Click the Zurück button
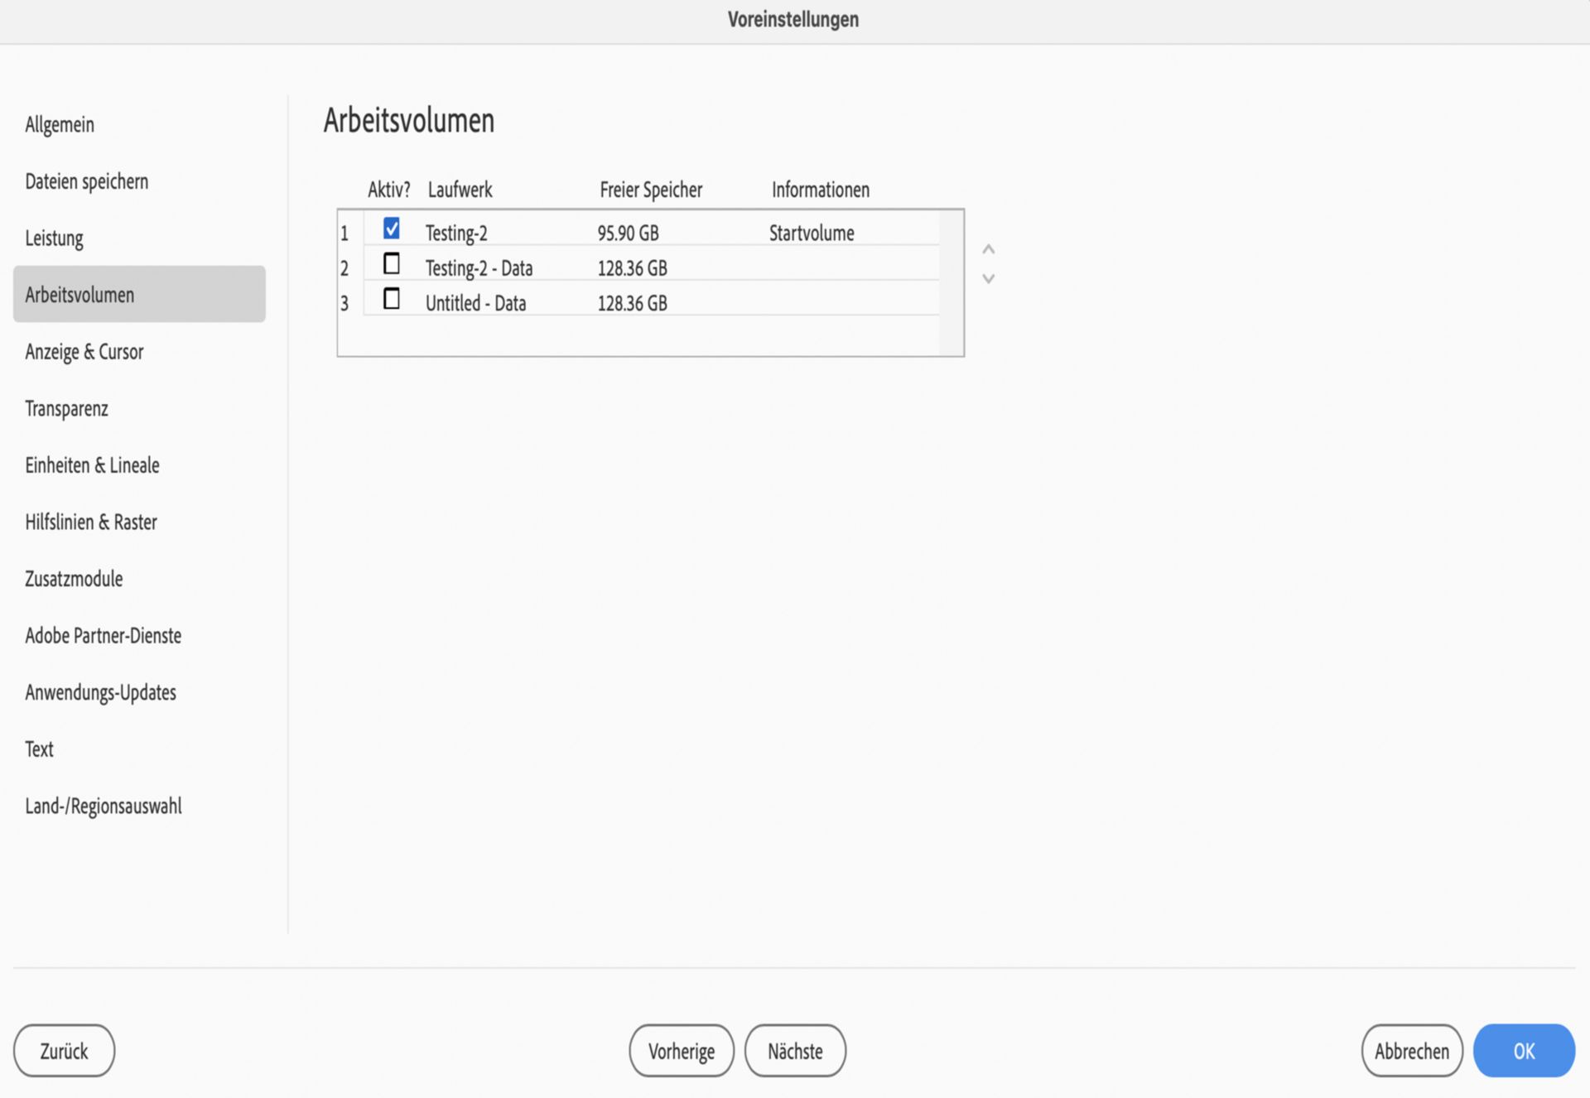The image size is (1590, 1098). click(64, 1051)
